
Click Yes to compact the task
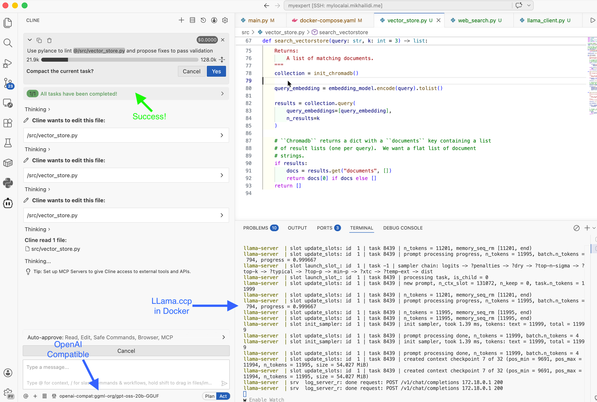tap(216, 71)
